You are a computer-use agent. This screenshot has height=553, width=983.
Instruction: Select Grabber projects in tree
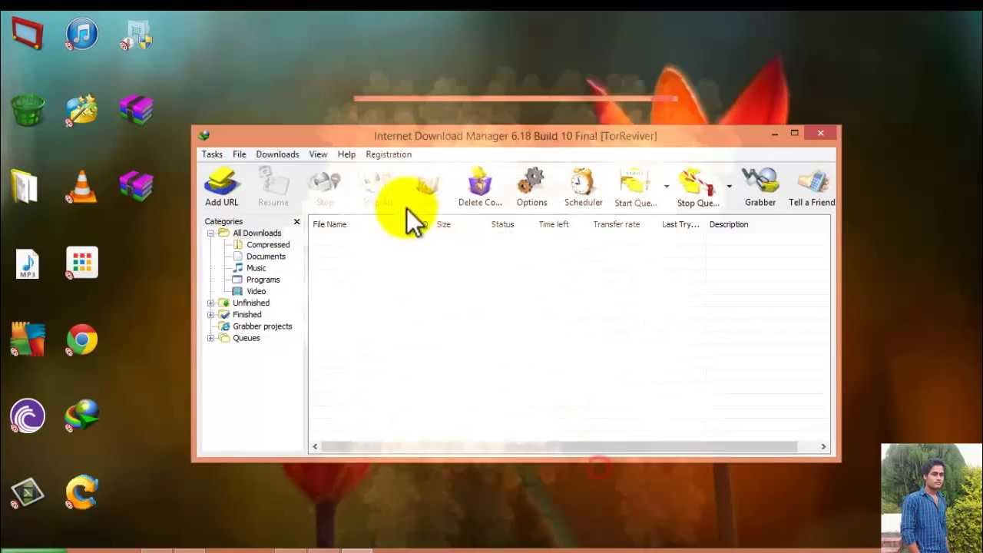pos(262,326)
